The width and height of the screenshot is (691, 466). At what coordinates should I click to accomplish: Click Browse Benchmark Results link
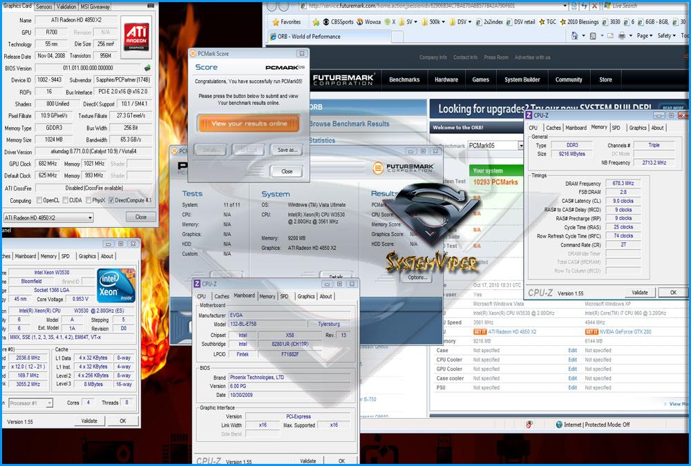pyautogui.click(x=349, y=124)
